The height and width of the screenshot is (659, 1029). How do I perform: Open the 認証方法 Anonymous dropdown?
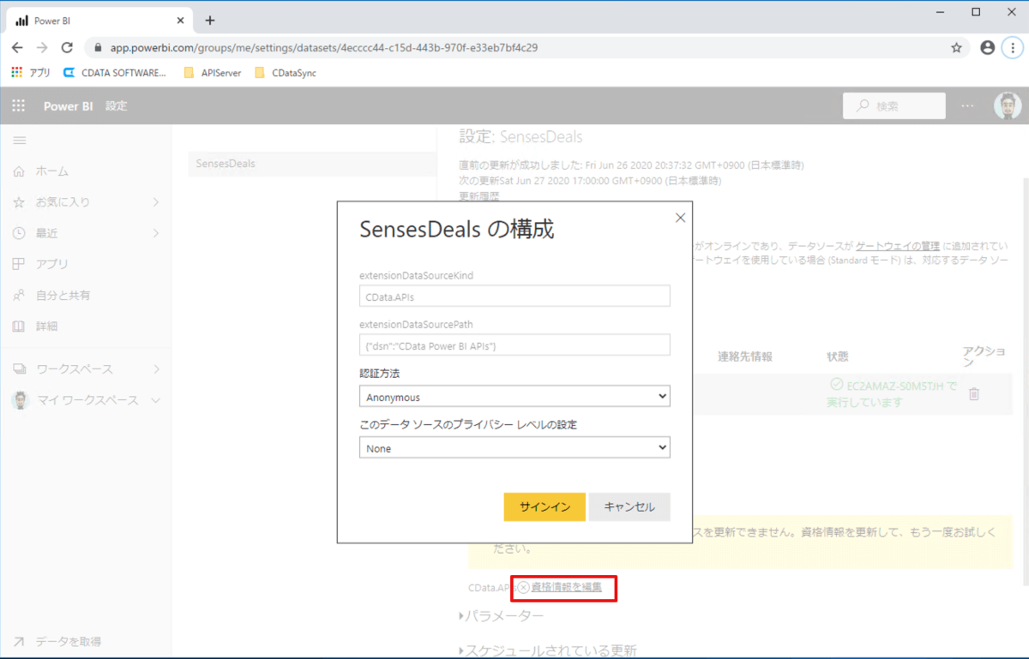click(514, 397)
